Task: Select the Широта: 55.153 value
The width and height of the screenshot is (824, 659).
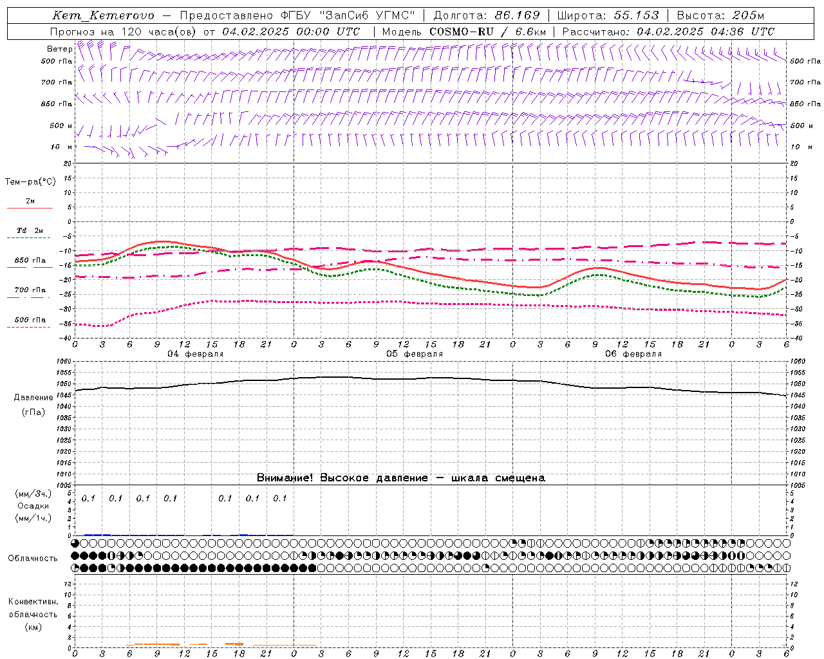Action: [x=608, y=15]
